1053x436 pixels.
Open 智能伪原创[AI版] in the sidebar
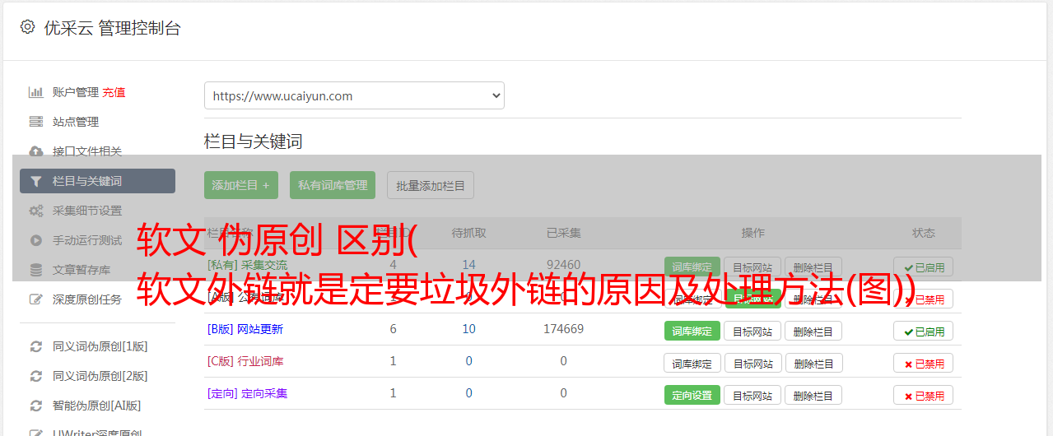point(97,406)
